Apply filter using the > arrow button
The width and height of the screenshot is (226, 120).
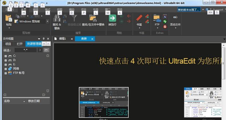[x=40, y=50]
